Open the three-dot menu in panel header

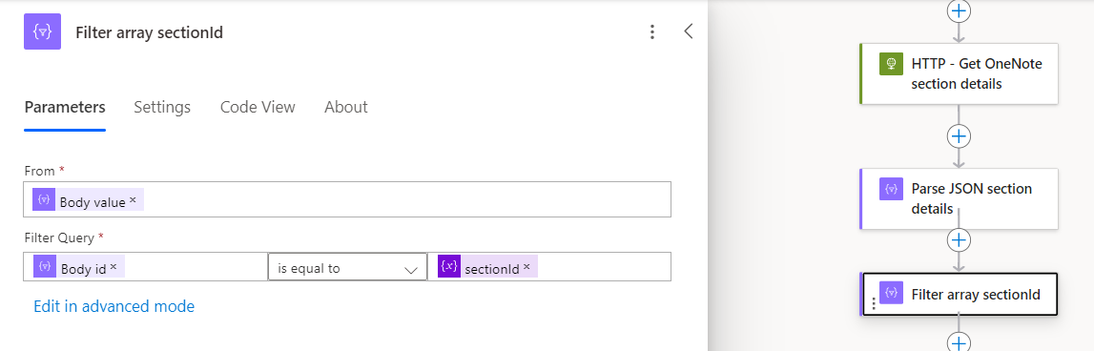651,31
